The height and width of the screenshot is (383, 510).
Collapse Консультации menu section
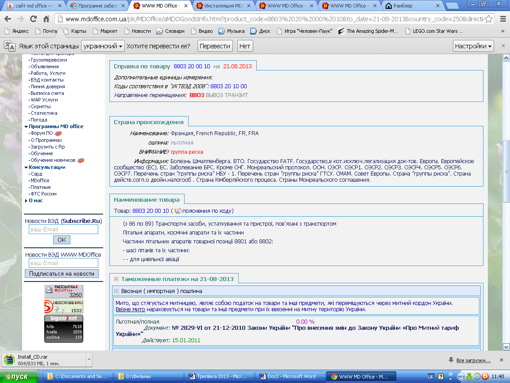click(26, 168)
